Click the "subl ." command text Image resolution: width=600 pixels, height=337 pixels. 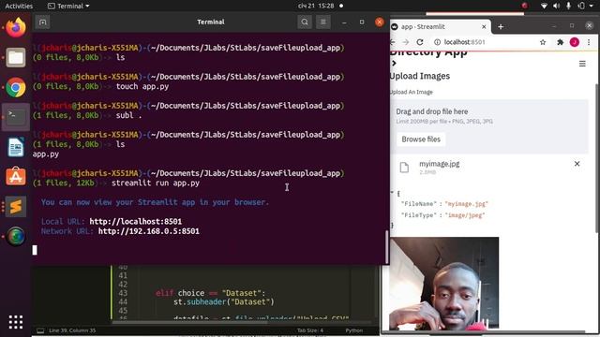click(x=129, y=115)
